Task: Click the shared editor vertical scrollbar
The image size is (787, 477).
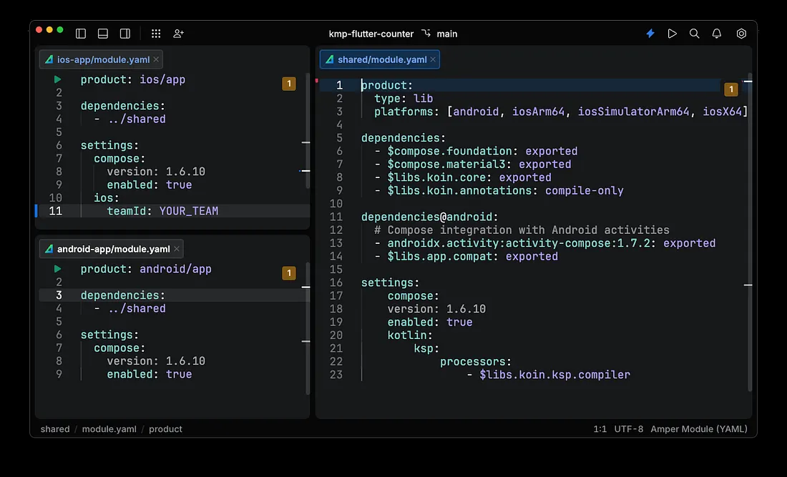Action: (x=750, y=232)
